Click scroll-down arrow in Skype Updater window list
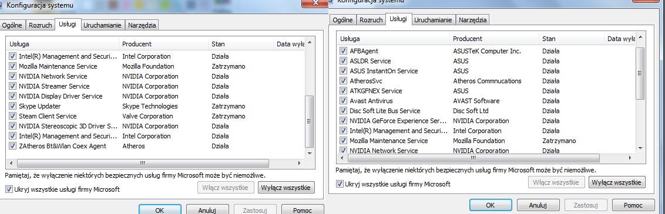The width and height of the screenshot is (665, 214). (x=310, y=153)
